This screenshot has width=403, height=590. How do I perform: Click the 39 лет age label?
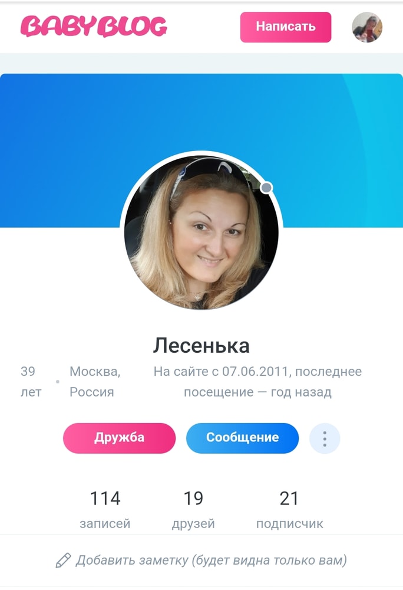pyautogui.click(x=31, y=382)
